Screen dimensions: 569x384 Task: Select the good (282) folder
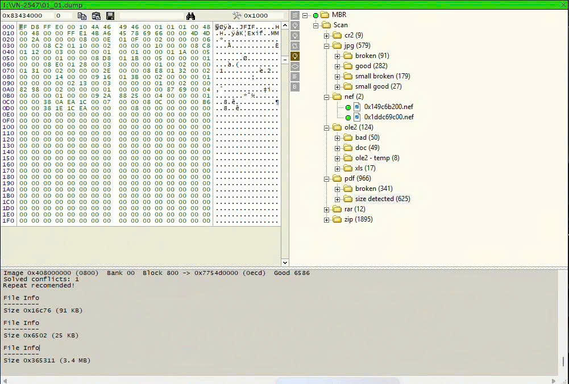pos(371,66)
